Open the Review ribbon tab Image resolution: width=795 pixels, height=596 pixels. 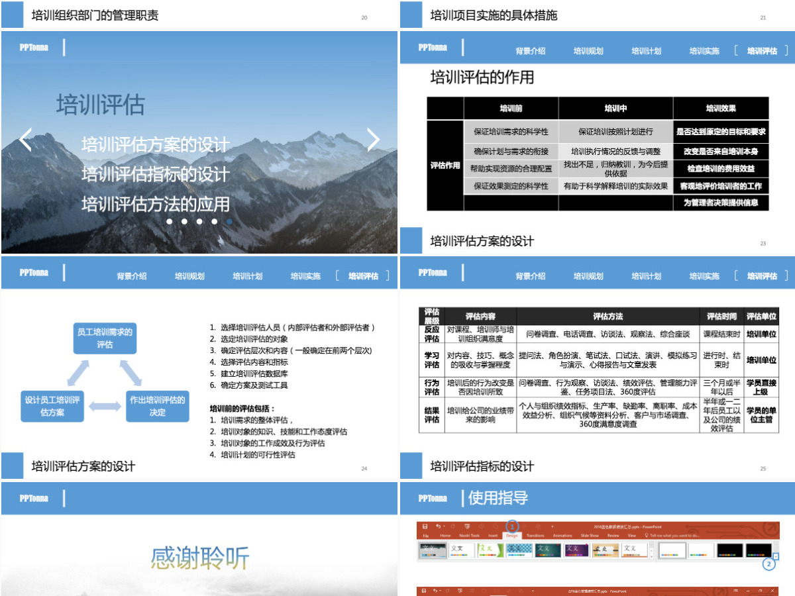pos(613,535)
